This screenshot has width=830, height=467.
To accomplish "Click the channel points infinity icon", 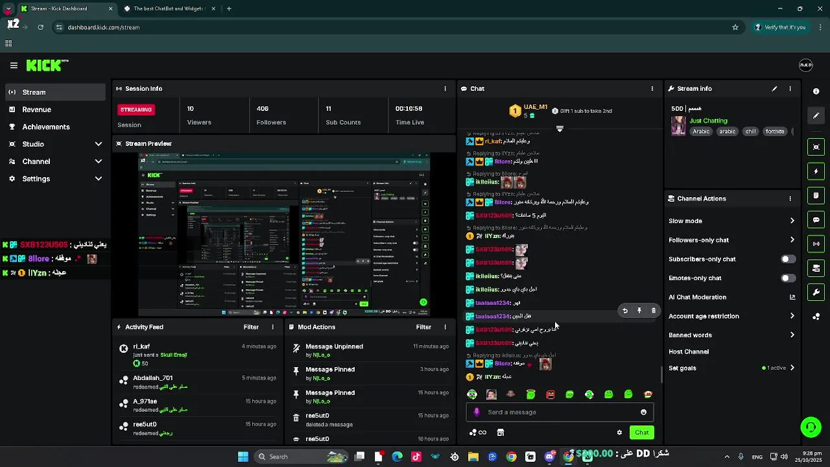I will [478, 433].
